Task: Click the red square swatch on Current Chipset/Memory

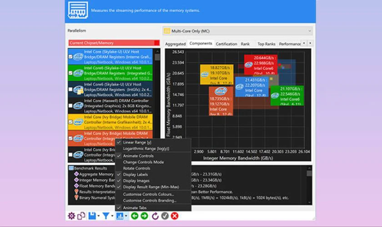Action: [156, 43]
